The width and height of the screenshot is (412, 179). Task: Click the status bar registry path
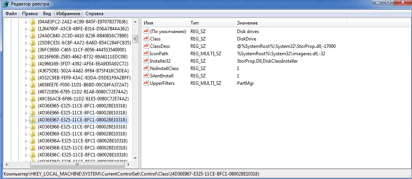132,174
